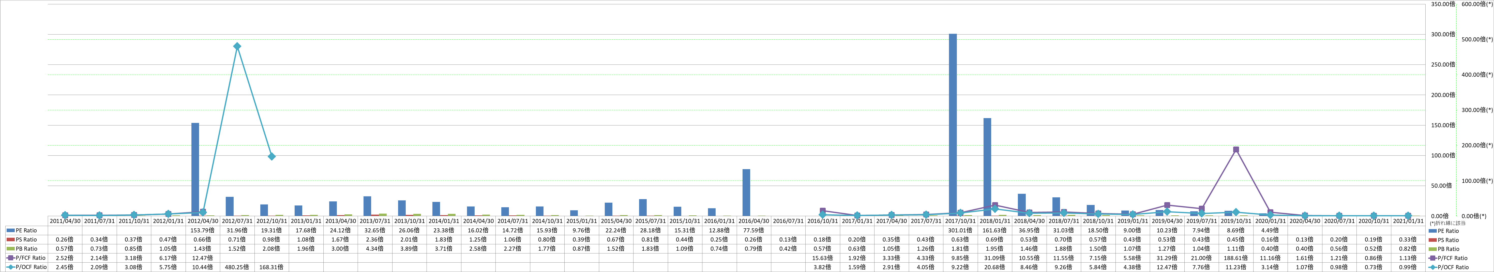Click the 0.33倍 PS cell
Image resolution: width=1494 pixels, height=272 pixels.
coord(1408,239)
